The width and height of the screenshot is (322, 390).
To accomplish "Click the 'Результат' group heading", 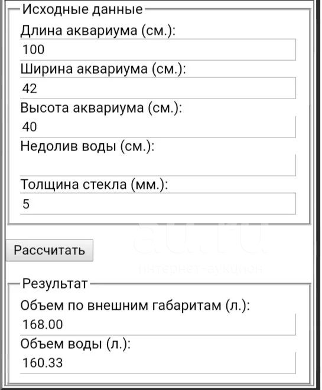I will tap(55, 284).
